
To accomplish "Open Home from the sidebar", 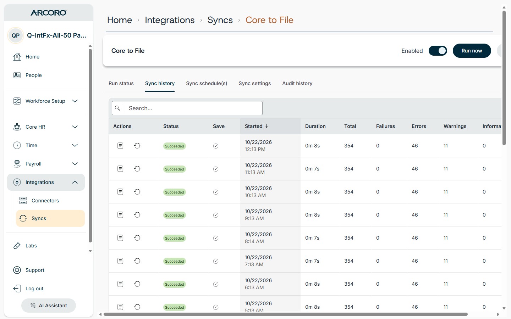I will pos(46,57).
